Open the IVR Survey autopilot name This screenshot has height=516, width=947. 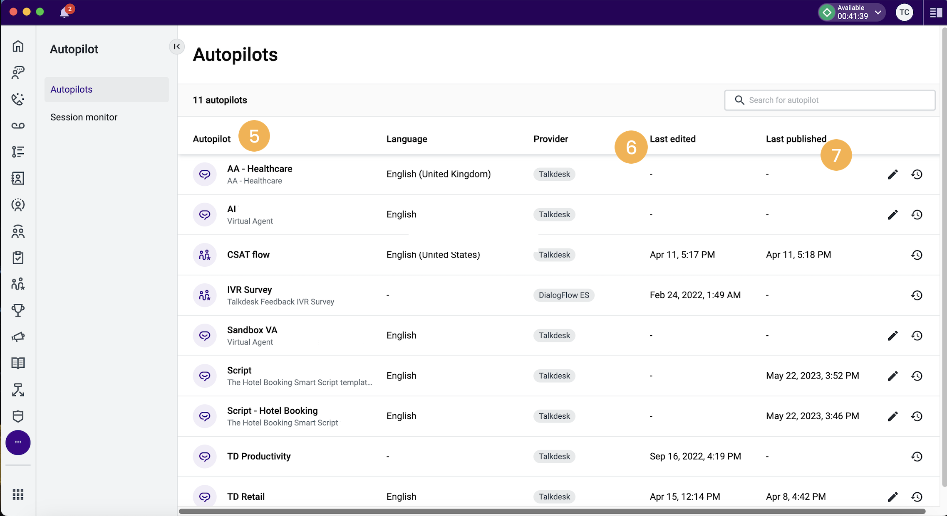(249, 290)
